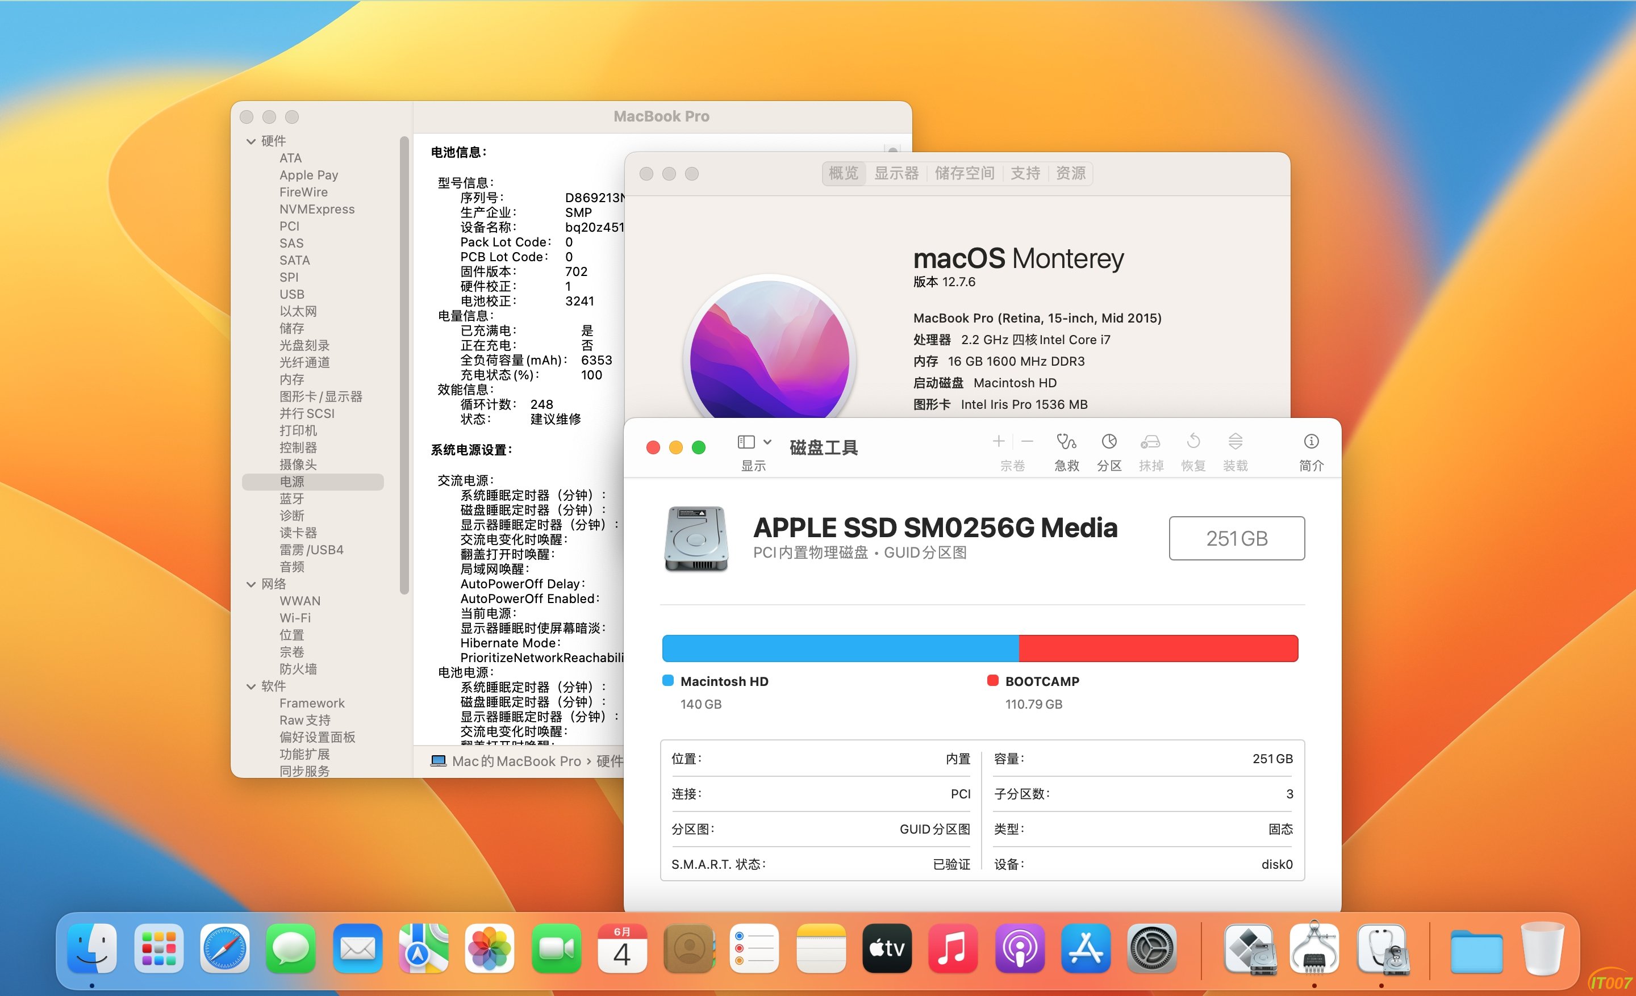Open Mail from the Dock
The image size is (1636, 996).
357,949
